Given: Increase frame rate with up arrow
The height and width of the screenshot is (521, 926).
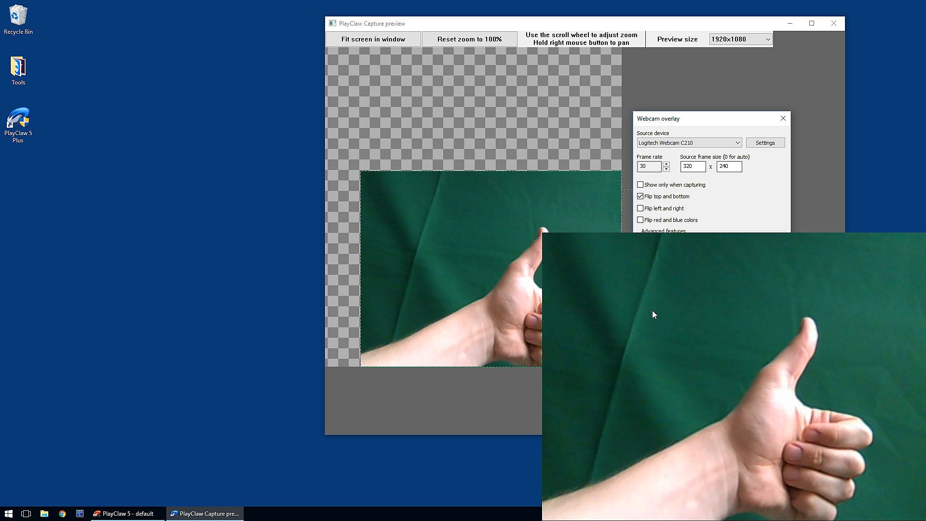Looking at the screenshot, I should (666, 164).
